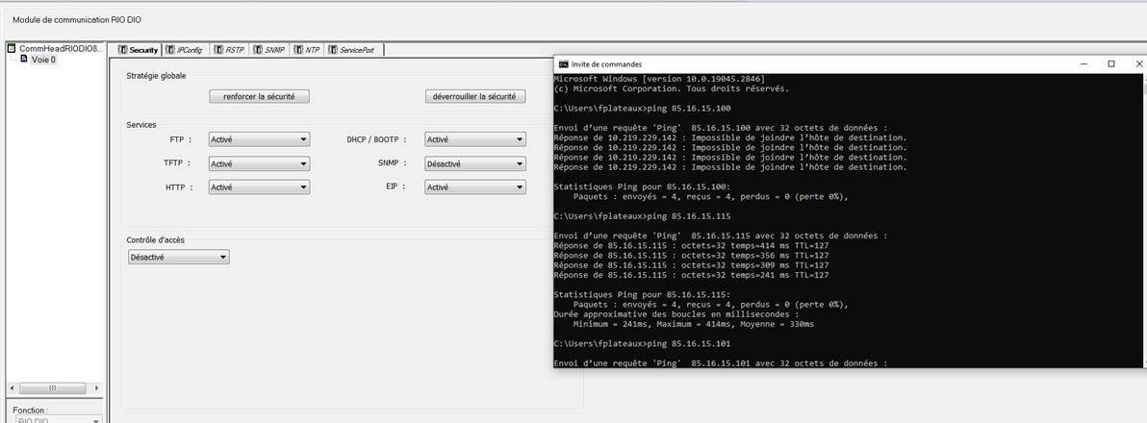Click the 'Stratégie globale' section label
The height and width of the screenshot is (423, 1147).
[157, 75]
